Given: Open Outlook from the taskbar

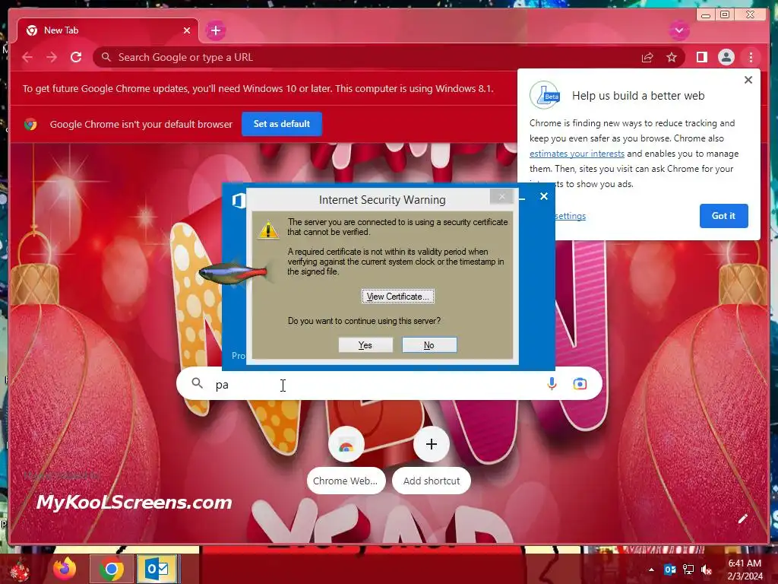Looking at the screenshot, I should (157, 569).
